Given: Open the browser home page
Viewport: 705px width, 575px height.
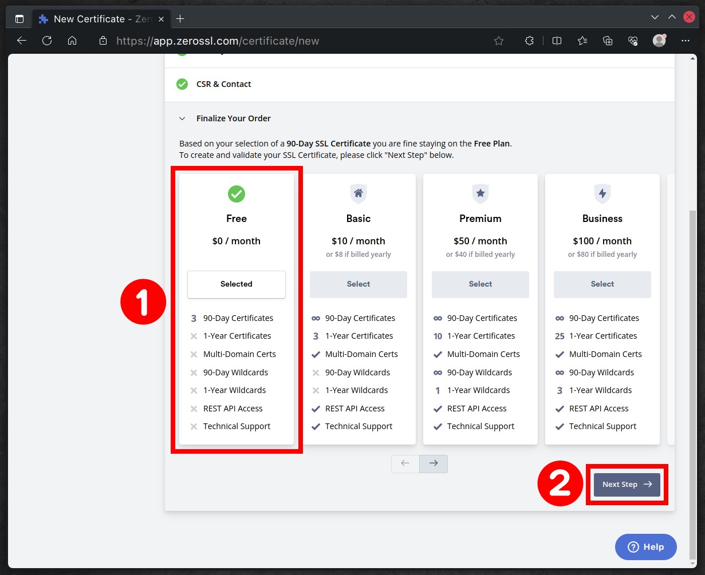Looking at the screenshot, I should coord(72,41).
